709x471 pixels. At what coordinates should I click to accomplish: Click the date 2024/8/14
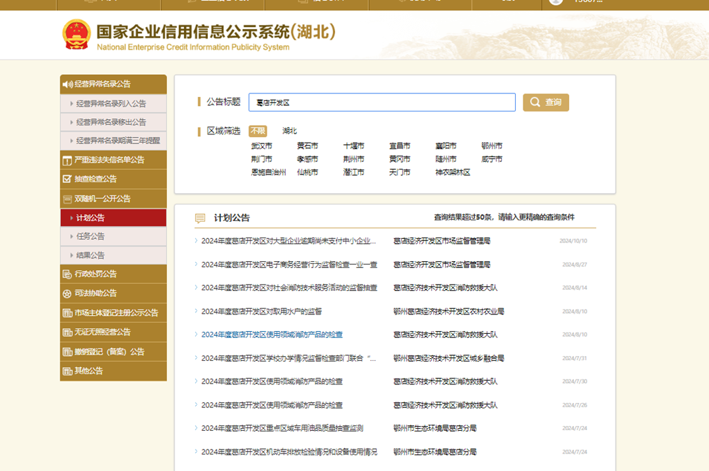[x=575, y=287]
